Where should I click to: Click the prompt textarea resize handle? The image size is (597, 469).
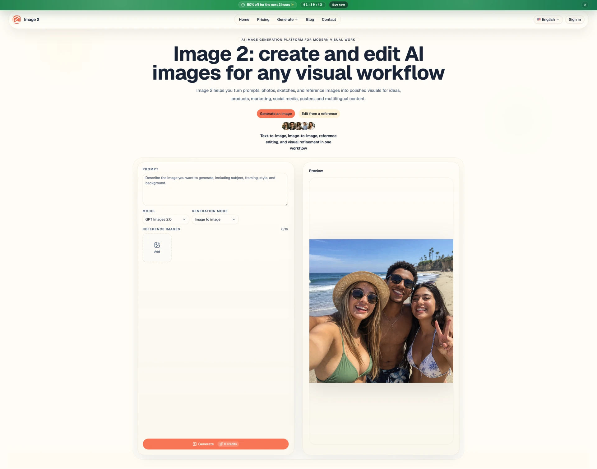click(x=286, y=204)
